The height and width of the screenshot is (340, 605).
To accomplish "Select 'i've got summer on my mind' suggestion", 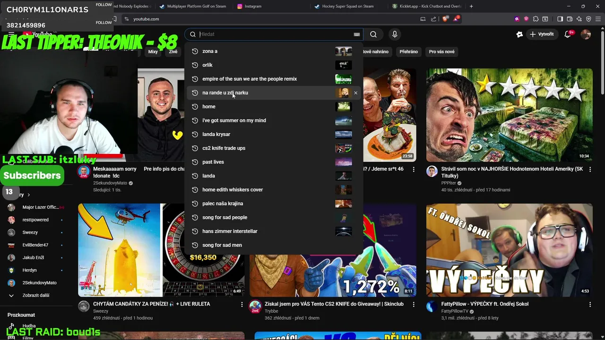I will tap(274, 120).
